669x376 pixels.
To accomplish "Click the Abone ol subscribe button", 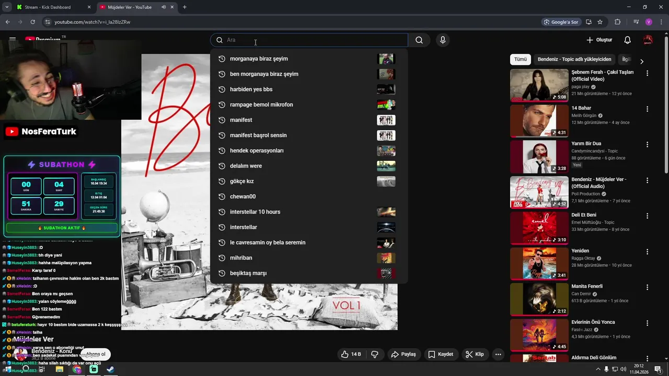I will 96,355.
